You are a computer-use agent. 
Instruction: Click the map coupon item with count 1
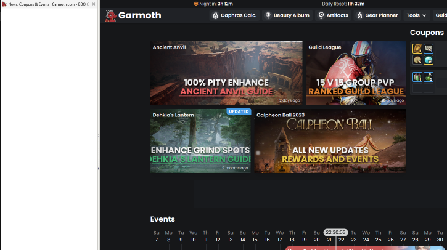pyautogui.click(x=429, y=49)
